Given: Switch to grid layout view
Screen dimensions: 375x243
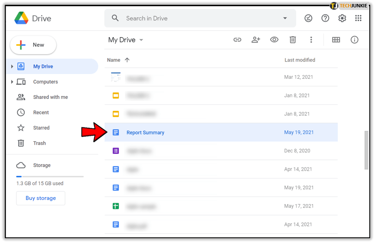Looking at the screenshot, I should coord(336,40).
